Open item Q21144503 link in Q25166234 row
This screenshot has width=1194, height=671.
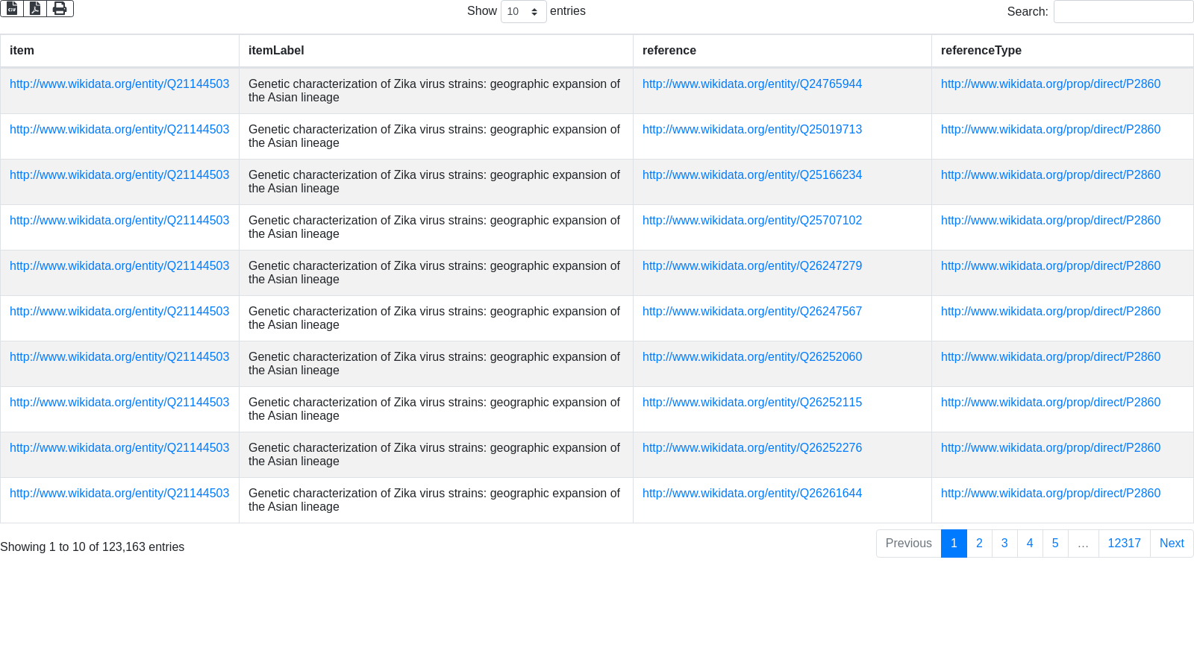(119, 175)
